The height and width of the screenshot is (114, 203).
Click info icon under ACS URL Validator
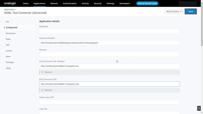coord(42,72)
